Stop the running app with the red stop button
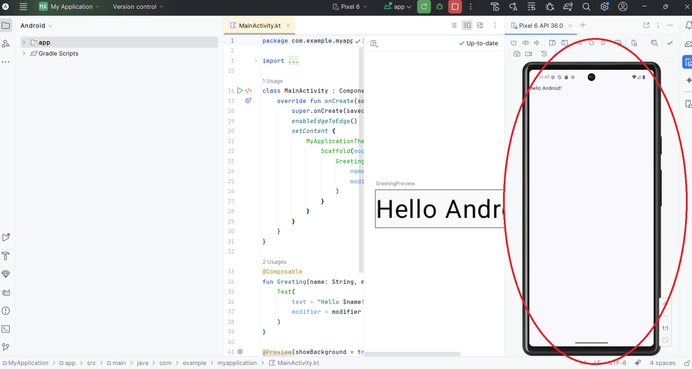 (455, 7)
